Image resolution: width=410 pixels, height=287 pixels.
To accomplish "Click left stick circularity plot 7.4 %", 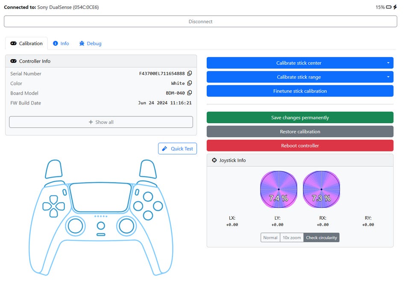I will click(x=279, y=189).
